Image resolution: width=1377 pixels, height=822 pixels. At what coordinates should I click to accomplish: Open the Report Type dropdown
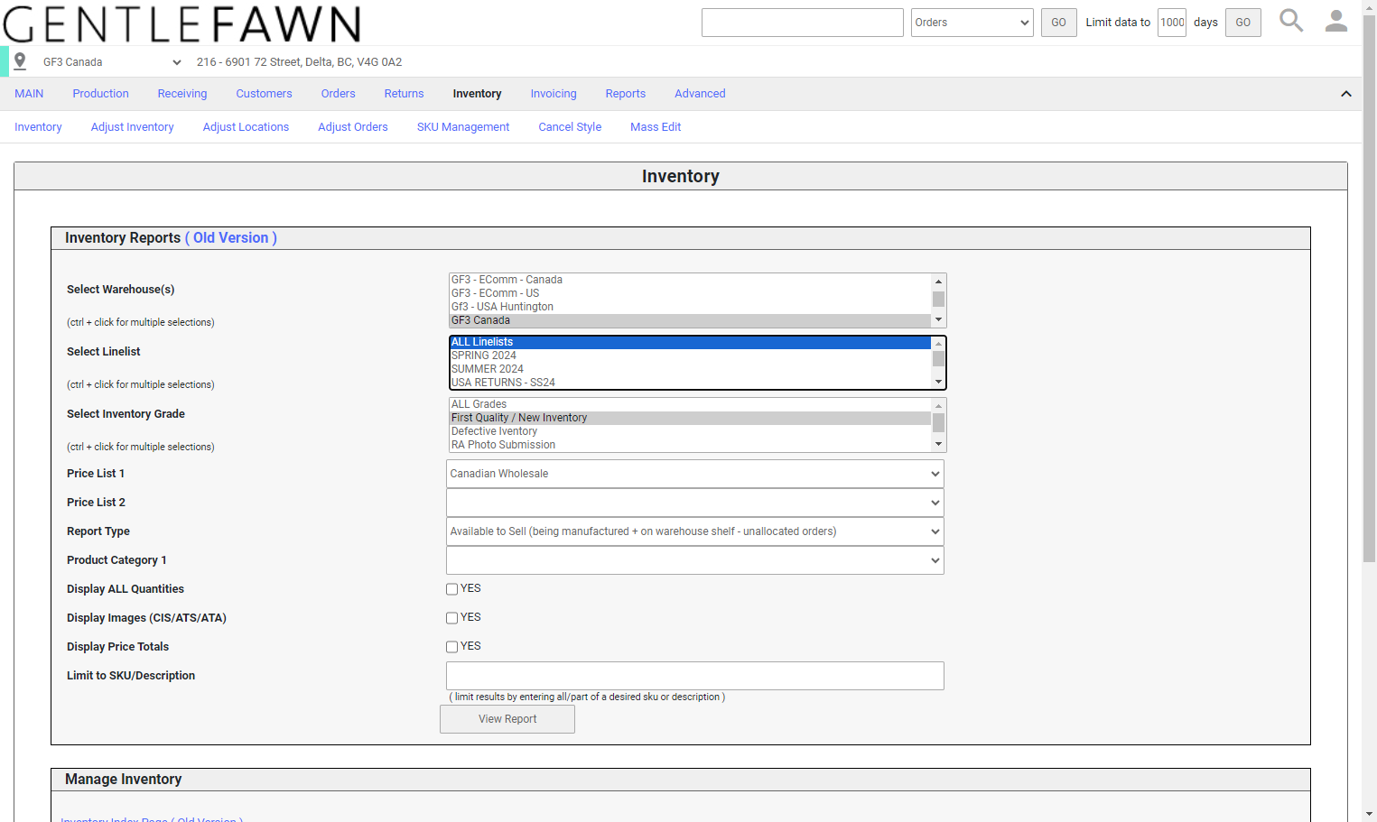(695, 531)
